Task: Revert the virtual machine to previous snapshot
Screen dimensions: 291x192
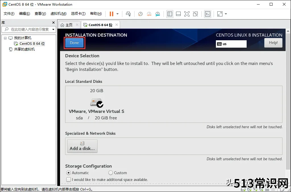Action: (149, 14)
